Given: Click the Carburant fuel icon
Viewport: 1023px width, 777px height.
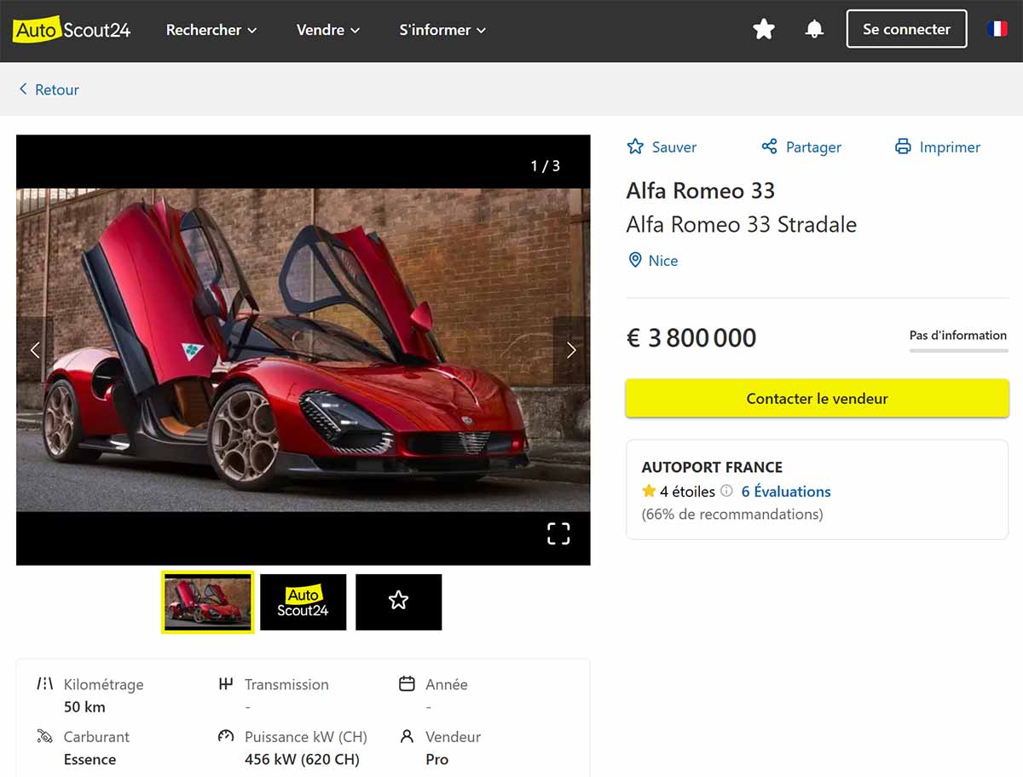Looking at the screenshot, I should pyautogui.click(x=45, y=736).
